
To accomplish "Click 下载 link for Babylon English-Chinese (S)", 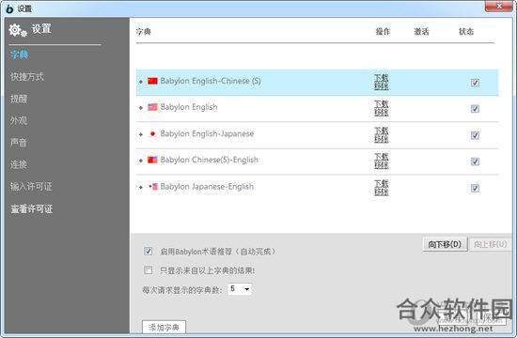I will point(381,78).
